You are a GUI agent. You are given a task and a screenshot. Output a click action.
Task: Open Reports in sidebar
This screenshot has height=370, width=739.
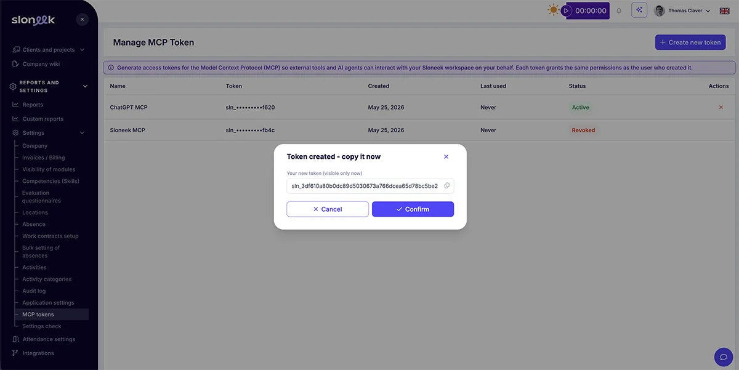coord(33,105)
